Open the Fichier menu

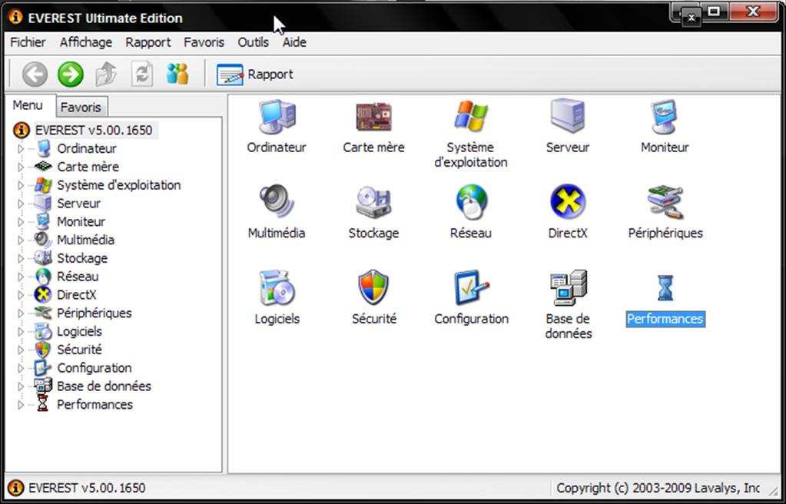[28, 42]
